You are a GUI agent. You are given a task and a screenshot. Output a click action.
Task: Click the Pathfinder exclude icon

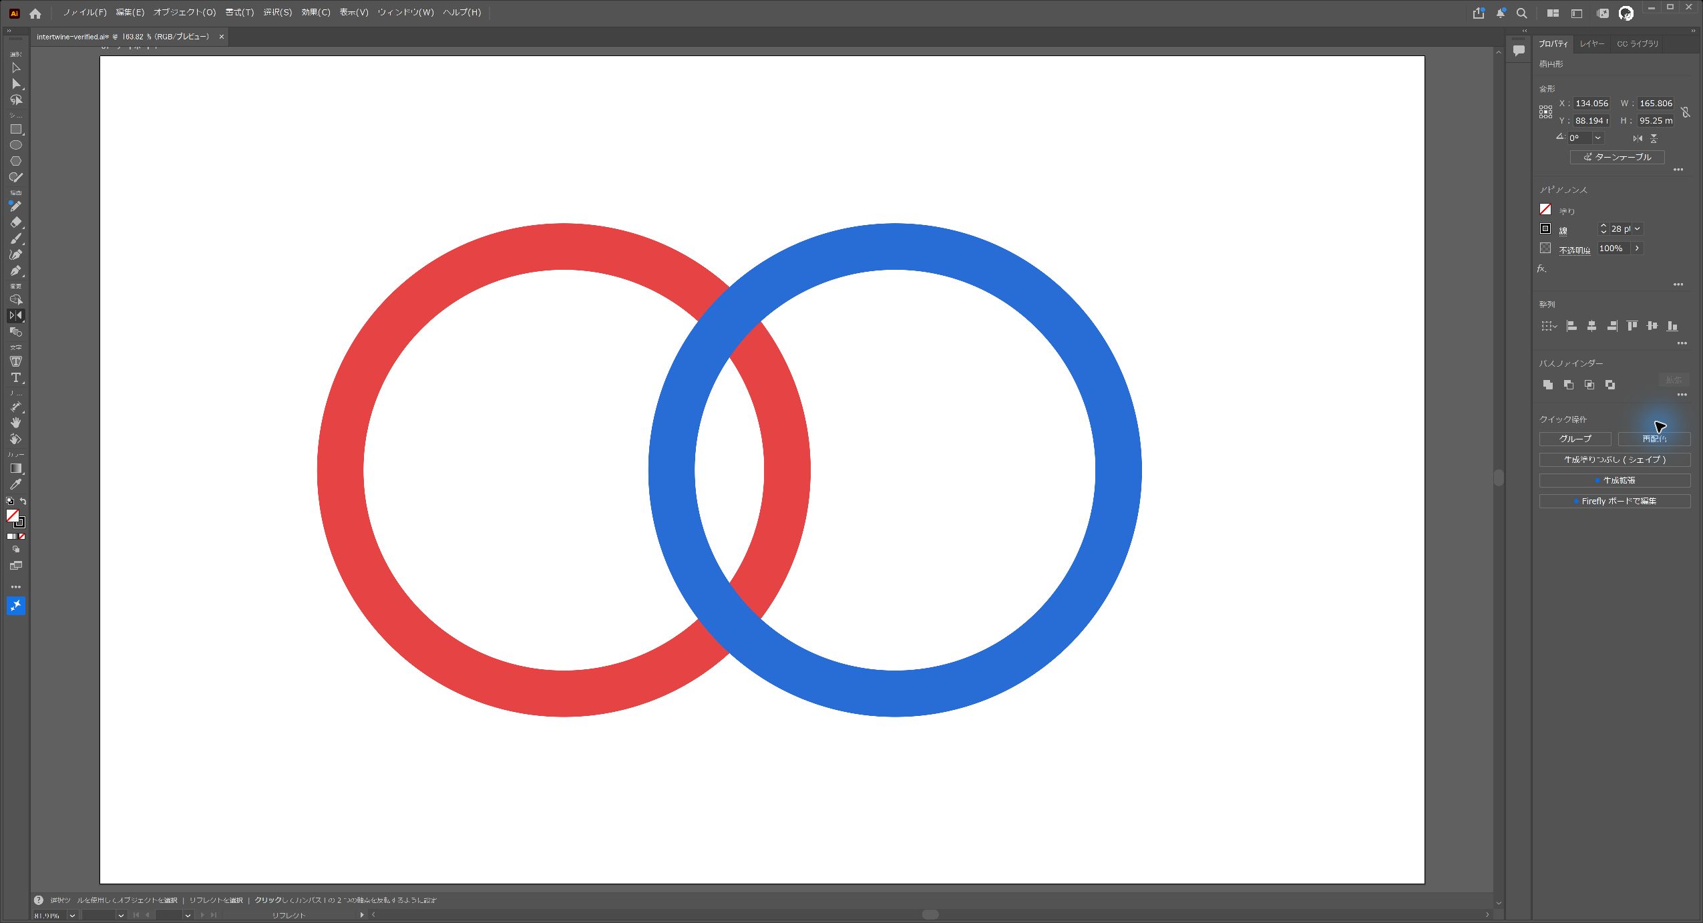(x=1610, y=385)
